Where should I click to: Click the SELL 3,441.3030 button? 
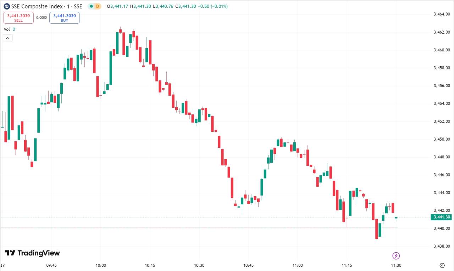18,18
